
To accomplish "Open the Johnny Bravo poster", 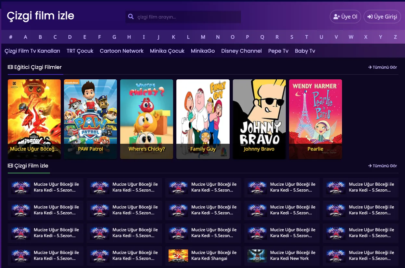I will (259, 119).
